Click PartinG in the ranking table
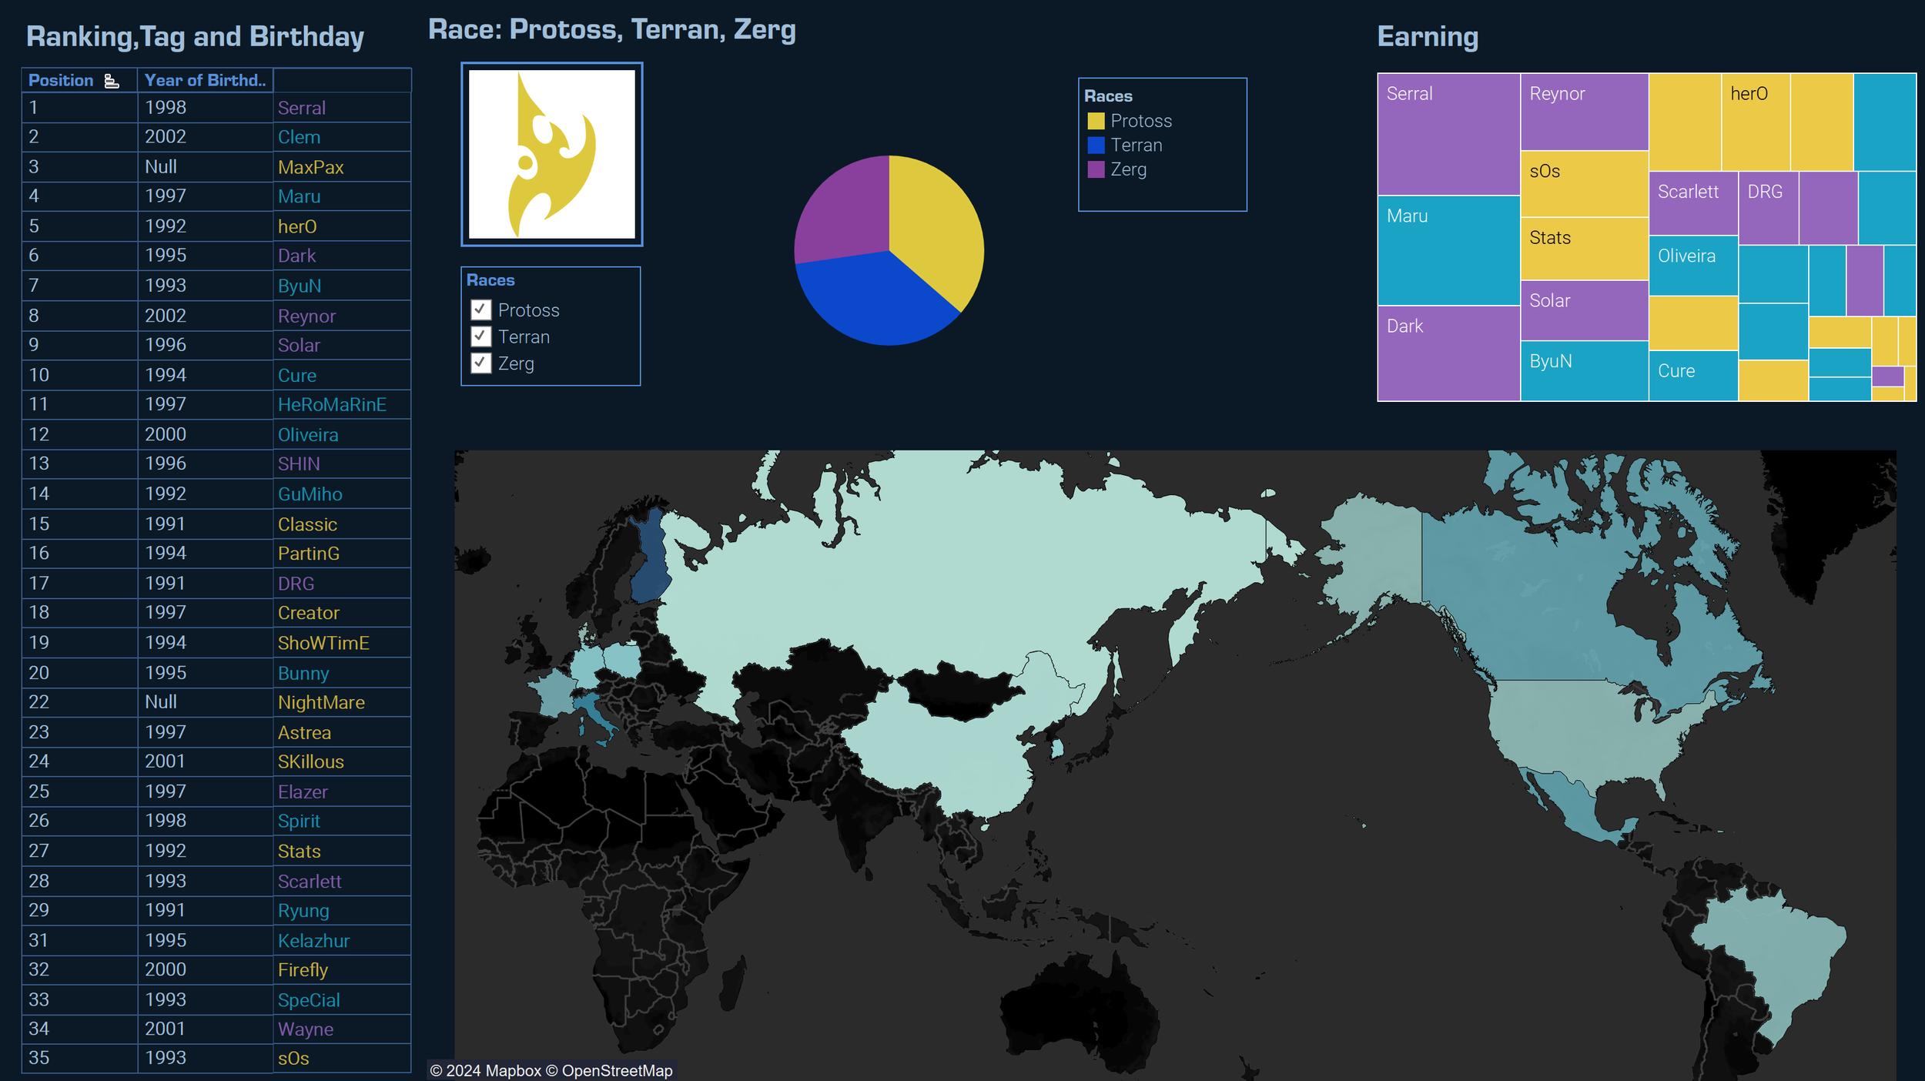This screenshot has width=1925, height=1081. pos(309,553)
